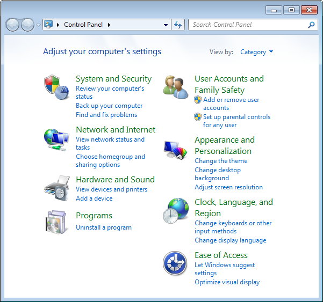
Task: Open User Accounts and Family Safety heading
Action: coord(229,84)
